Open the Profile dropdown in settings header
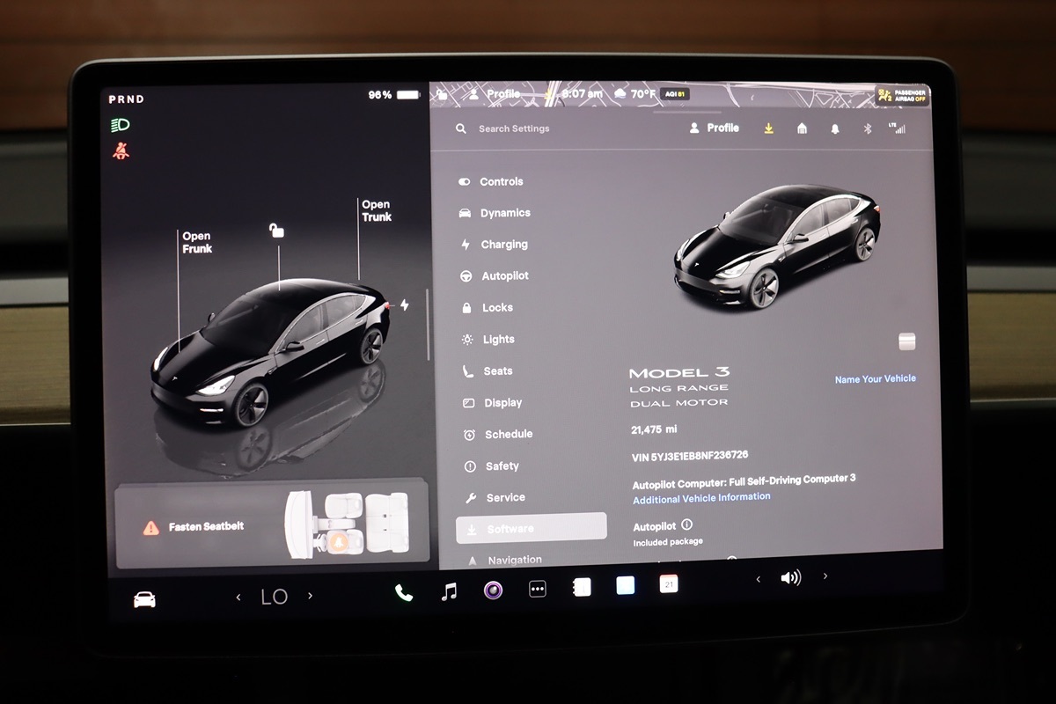 tap(714, 128)
